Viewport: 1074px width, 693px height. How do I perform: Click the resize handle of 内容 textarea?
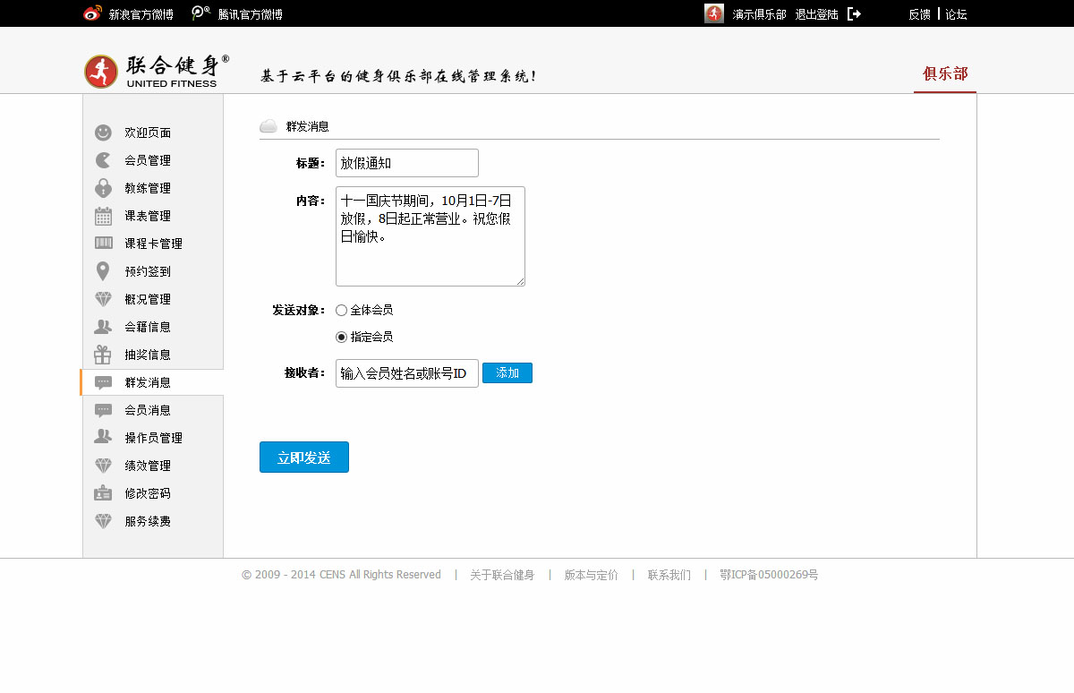pyautogui.click(x=520, y=281)
